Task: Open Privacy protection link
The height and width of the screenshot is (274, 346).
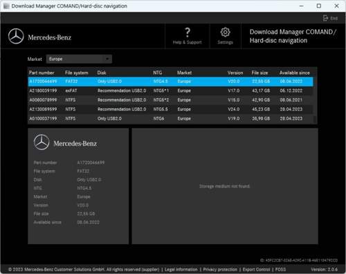Action: [x=220, y=269]
